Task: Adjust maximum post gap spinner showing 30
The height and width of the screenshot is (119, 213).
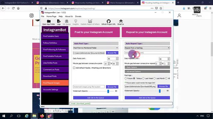Action: [115, 63]
